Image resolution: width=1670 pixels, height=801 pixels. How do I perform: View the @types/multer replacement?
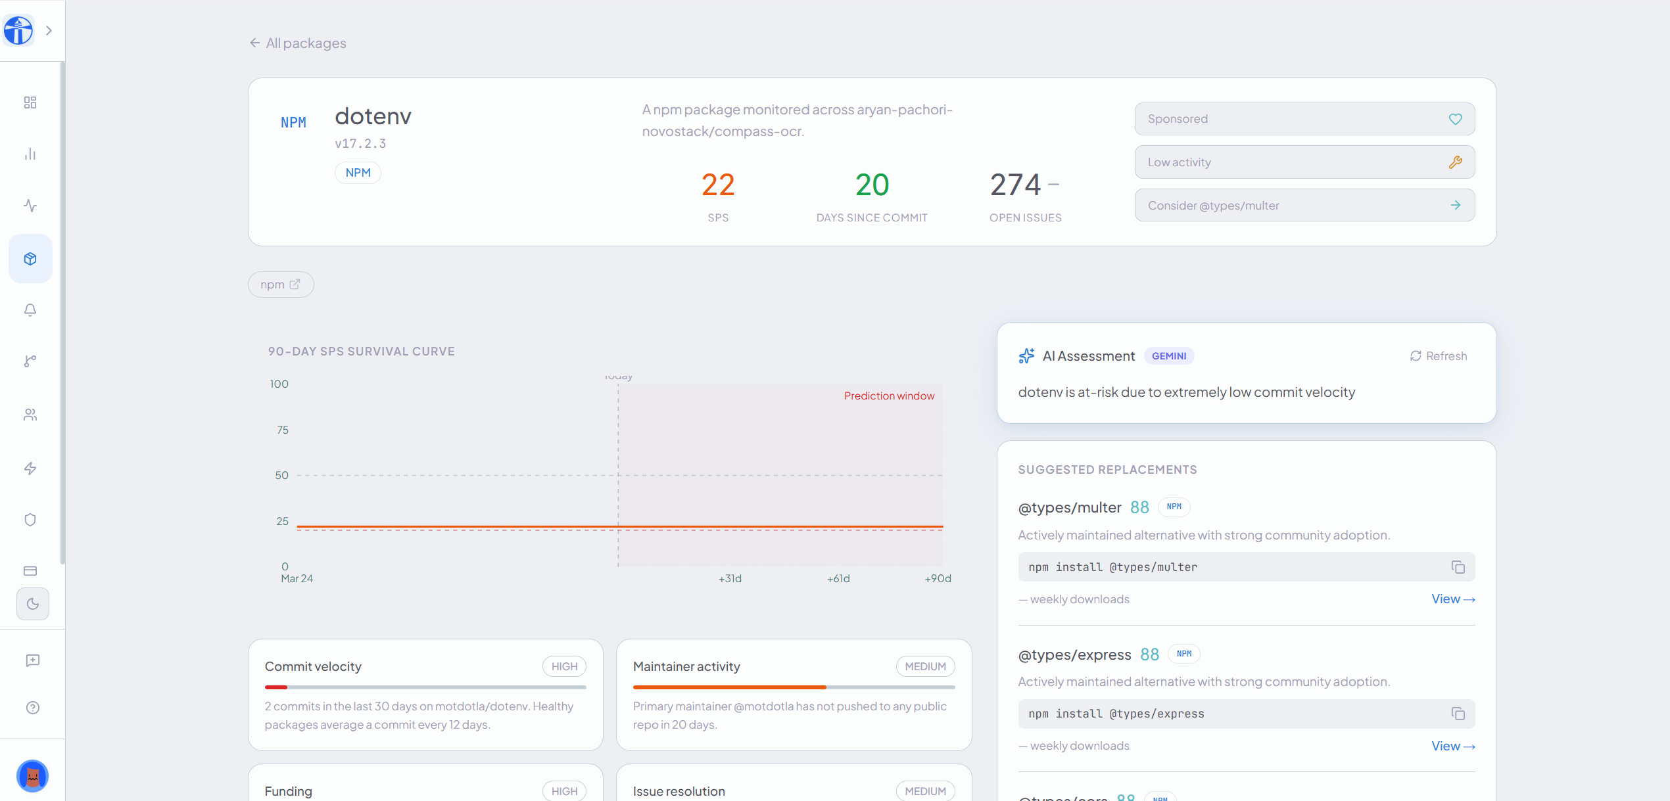click(x=1453, y=599)
